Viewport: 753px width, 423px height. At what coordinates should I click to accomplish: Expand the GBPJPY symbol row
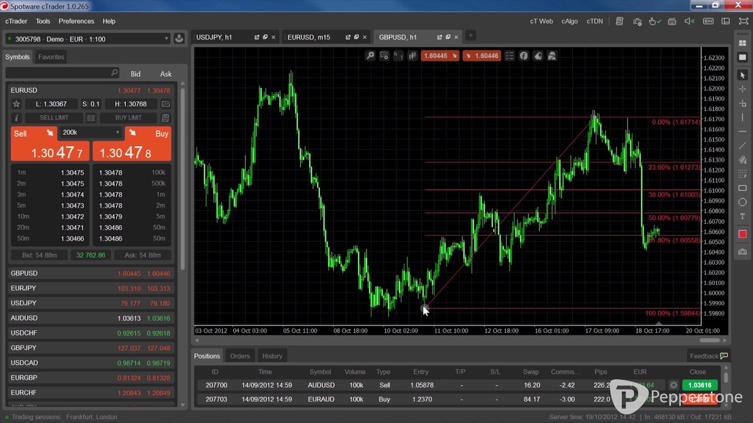91,348
